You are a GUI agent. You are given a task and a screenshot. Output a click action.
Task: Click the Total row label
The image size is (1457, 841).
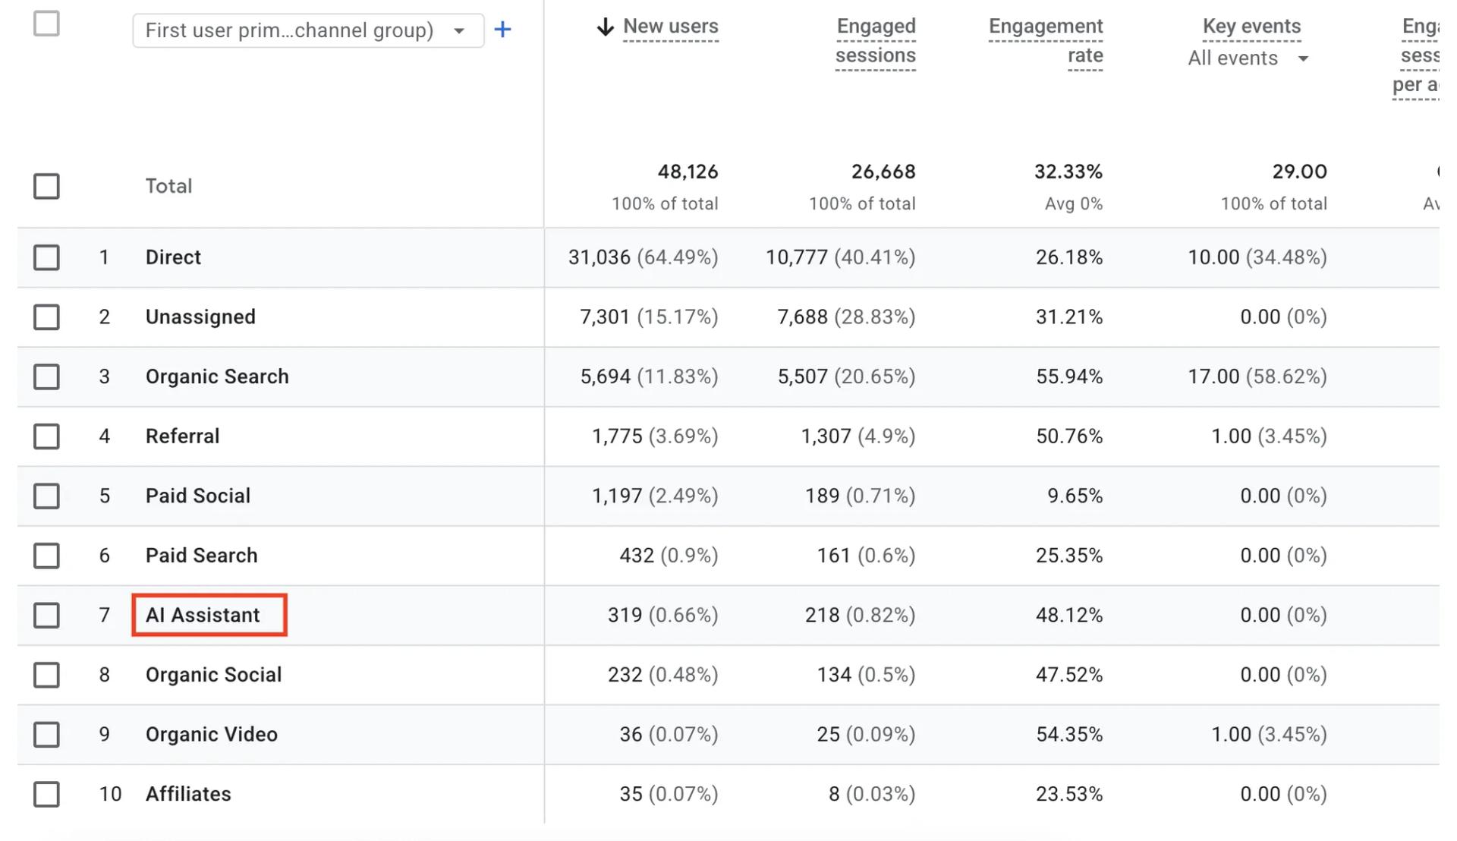pyautogui.click(x=168, y=186)
